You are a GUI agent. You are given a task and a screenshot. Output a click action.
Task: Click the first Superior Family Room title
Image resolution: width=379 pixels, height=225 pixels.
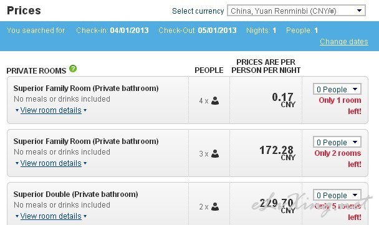click(x=86, y=89)
